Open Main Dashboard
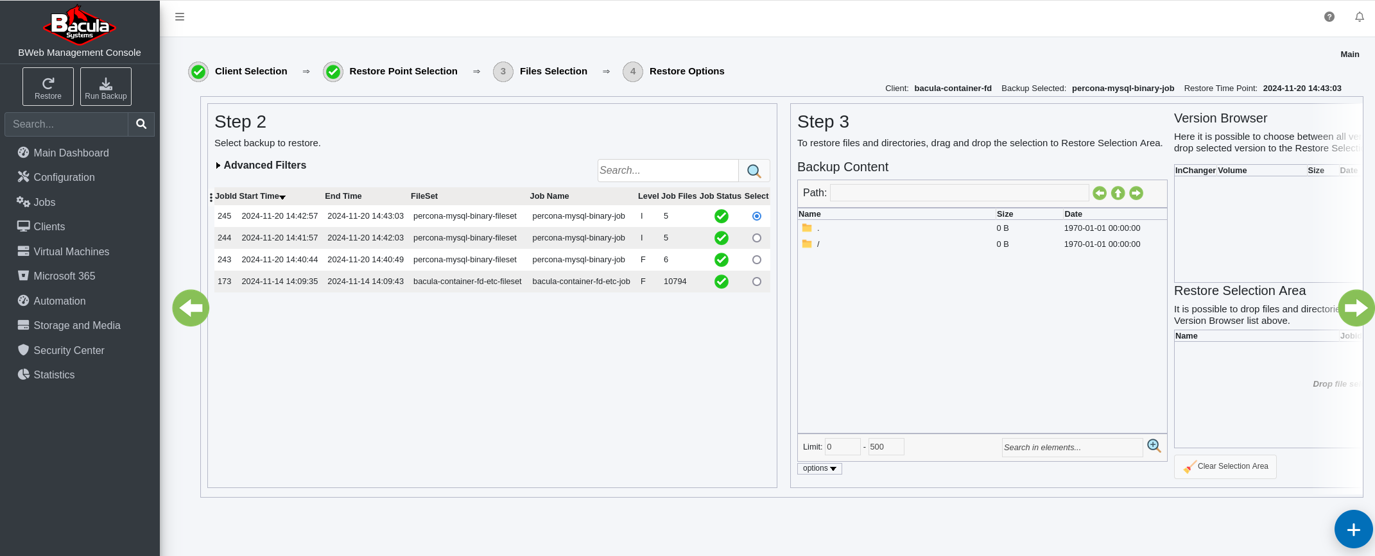Screen dimensions: 1375x556 (x=71, y=153)
